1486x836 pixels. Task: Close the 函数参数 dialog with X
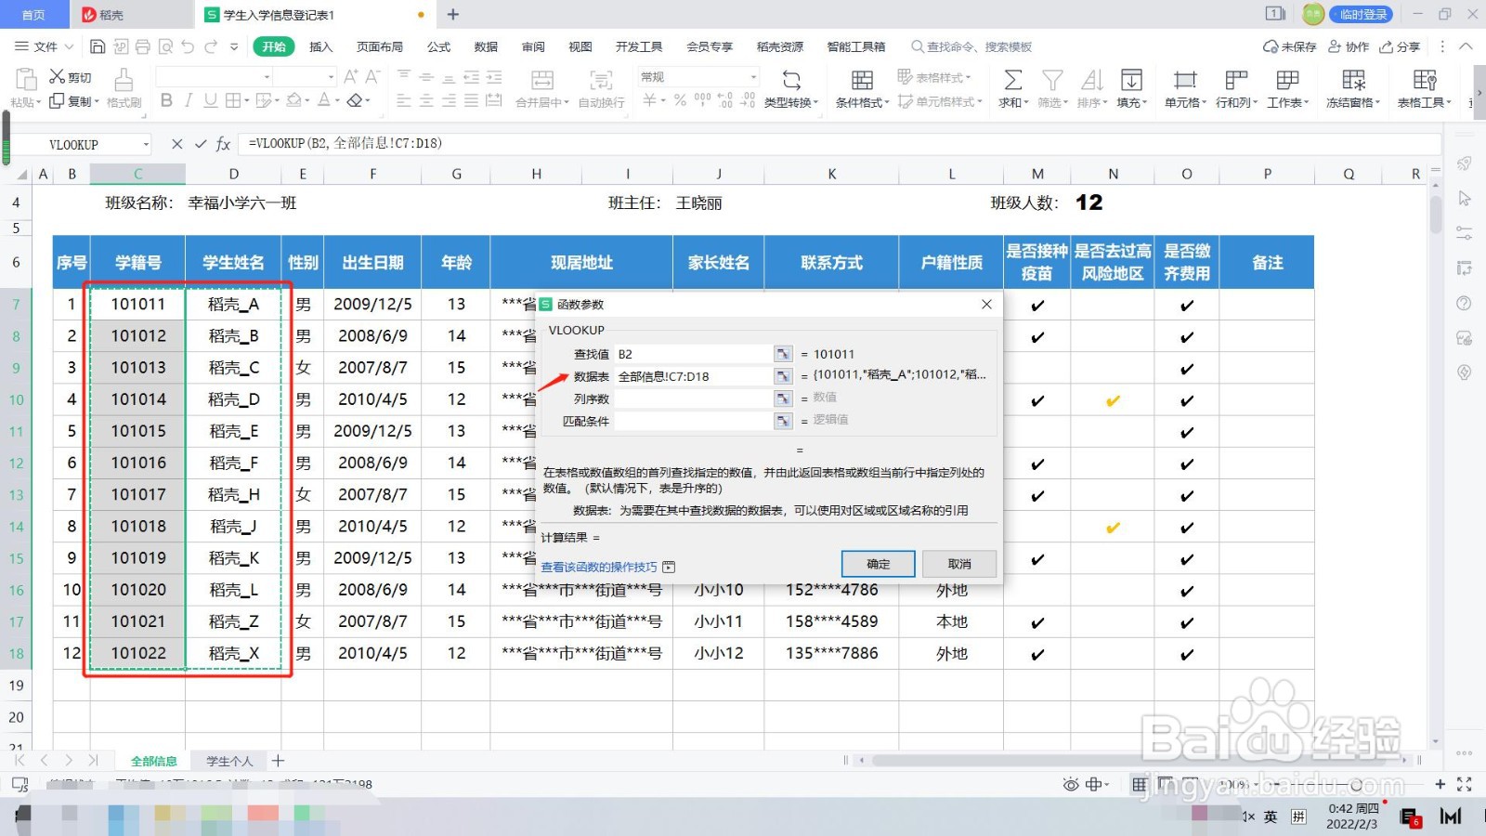[x=986, y=304]
